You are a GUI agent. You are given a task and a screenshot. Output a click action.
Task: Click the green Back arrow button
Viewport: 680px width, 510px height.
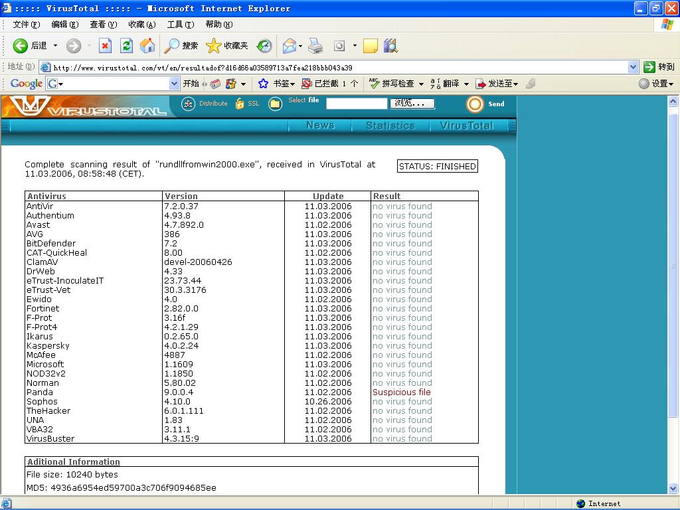pos(20,46)
